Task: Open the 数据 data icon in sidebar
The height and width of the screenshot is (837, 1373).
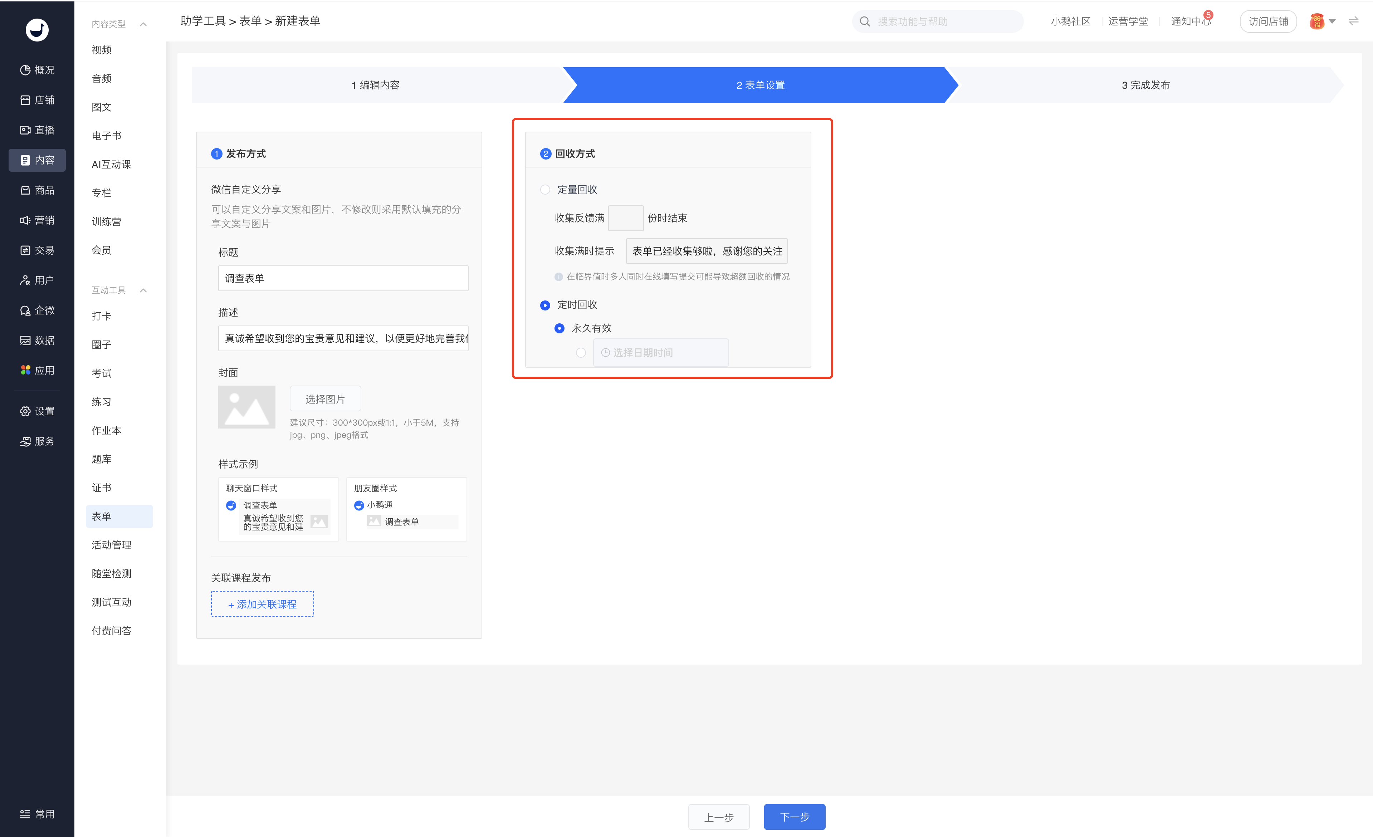Action: 25,341
